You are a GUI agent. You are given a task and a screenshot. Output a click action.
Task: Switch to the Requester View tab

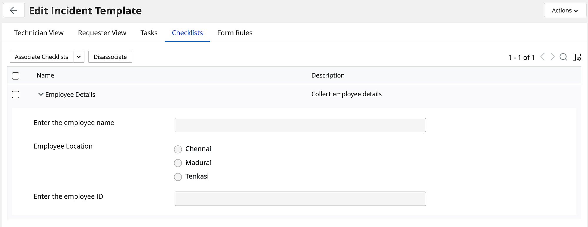tap(102, 33)
